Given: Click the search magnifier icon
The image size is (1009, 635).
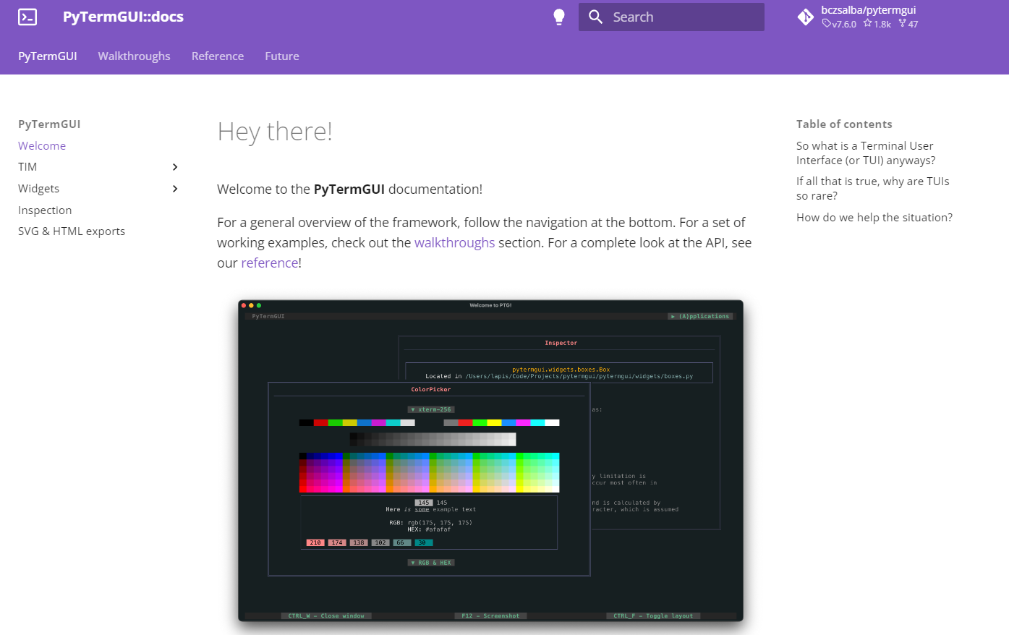Looking at the screenshot, I should tap(595, 16).
